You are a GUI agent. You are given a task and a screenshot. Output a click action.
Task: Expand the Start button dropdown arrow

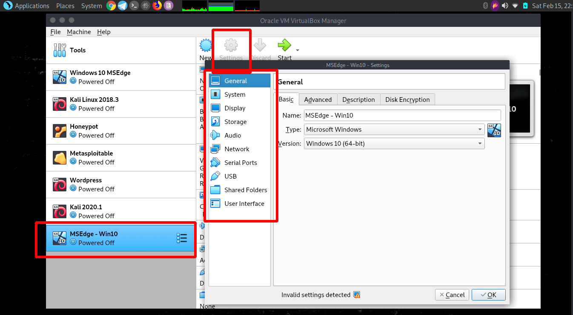click(x=298, y=50)
